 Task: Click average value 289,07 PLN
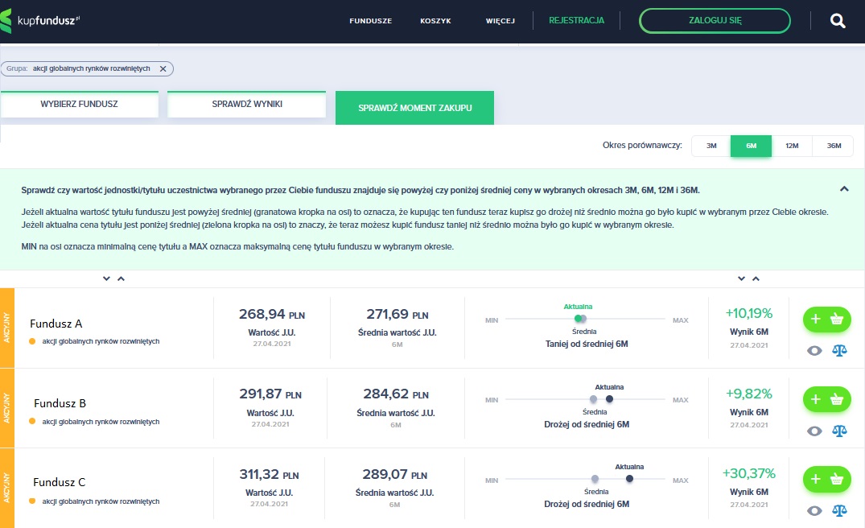click(394, 475)
